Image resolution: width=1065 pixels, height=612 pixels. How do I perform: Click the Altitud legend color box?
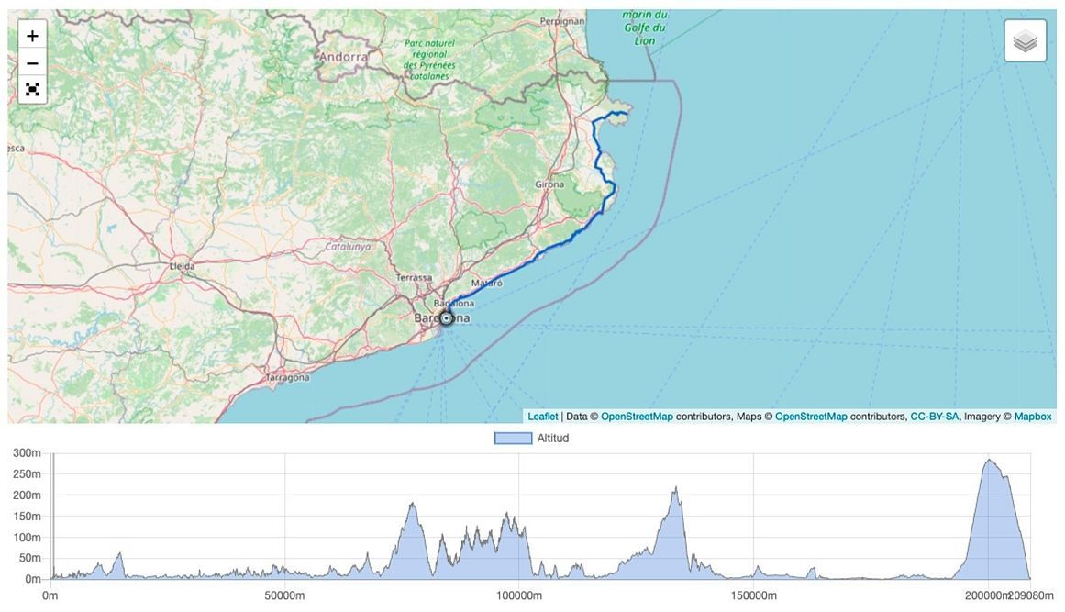[513, 439]
